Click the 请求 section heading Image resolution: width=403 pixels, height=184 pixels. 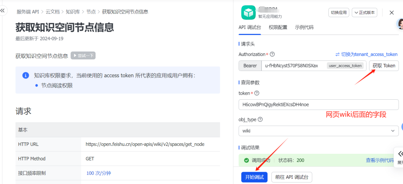click(24, 111)
